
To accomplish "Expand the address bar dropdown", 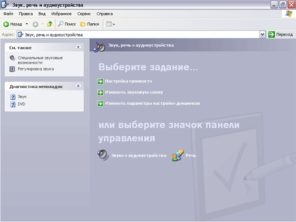I will [262, 34].
